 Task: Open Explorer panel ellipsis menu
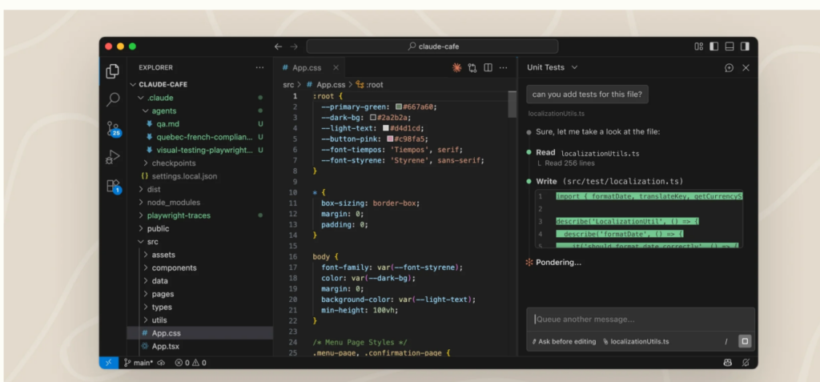(x=259, y=67)
